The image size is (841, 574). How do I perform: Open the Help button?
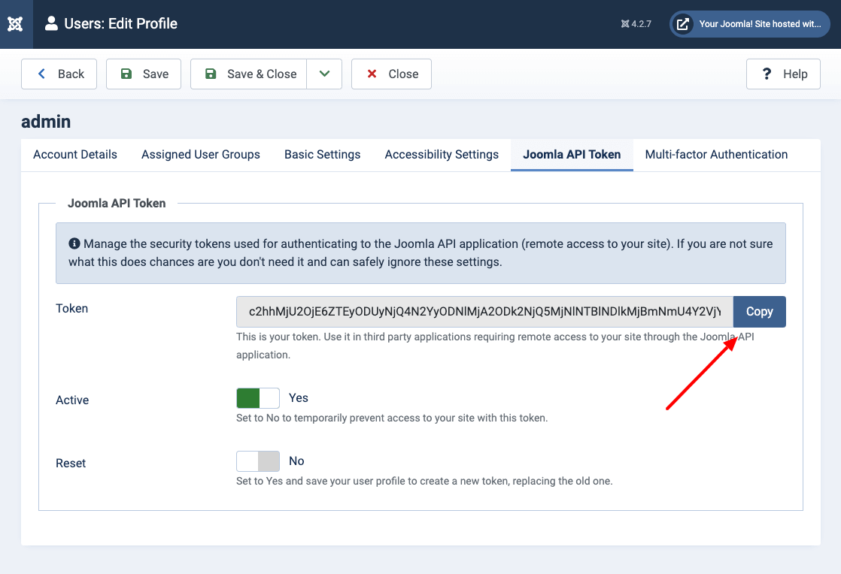pyautogui.click(x=783, y=74)
